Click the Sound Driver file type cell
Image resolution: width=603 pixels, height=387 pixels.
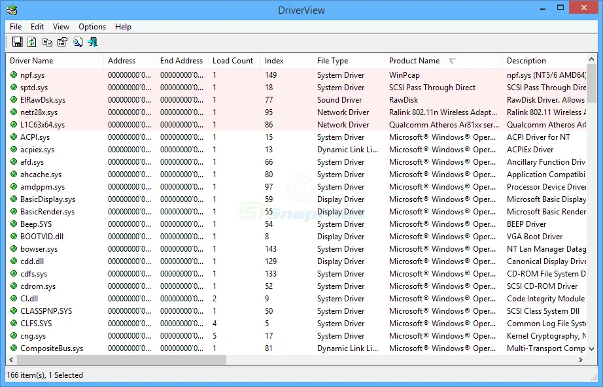click(339, 99)
